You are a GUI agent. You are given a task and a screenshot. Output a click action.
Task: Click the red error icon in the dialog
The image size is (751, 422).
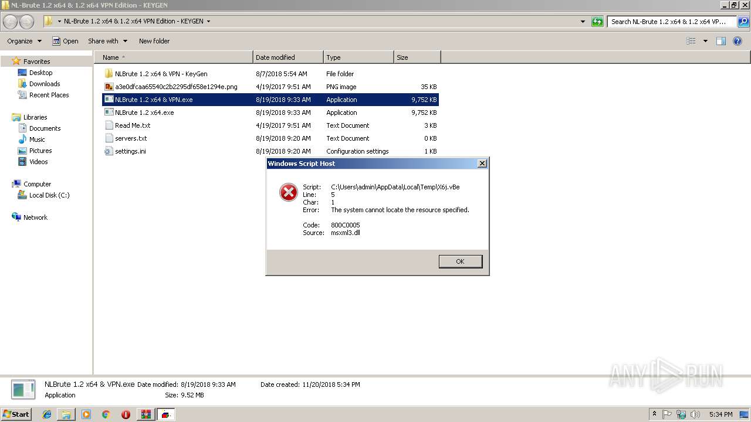tap(288, 192)
